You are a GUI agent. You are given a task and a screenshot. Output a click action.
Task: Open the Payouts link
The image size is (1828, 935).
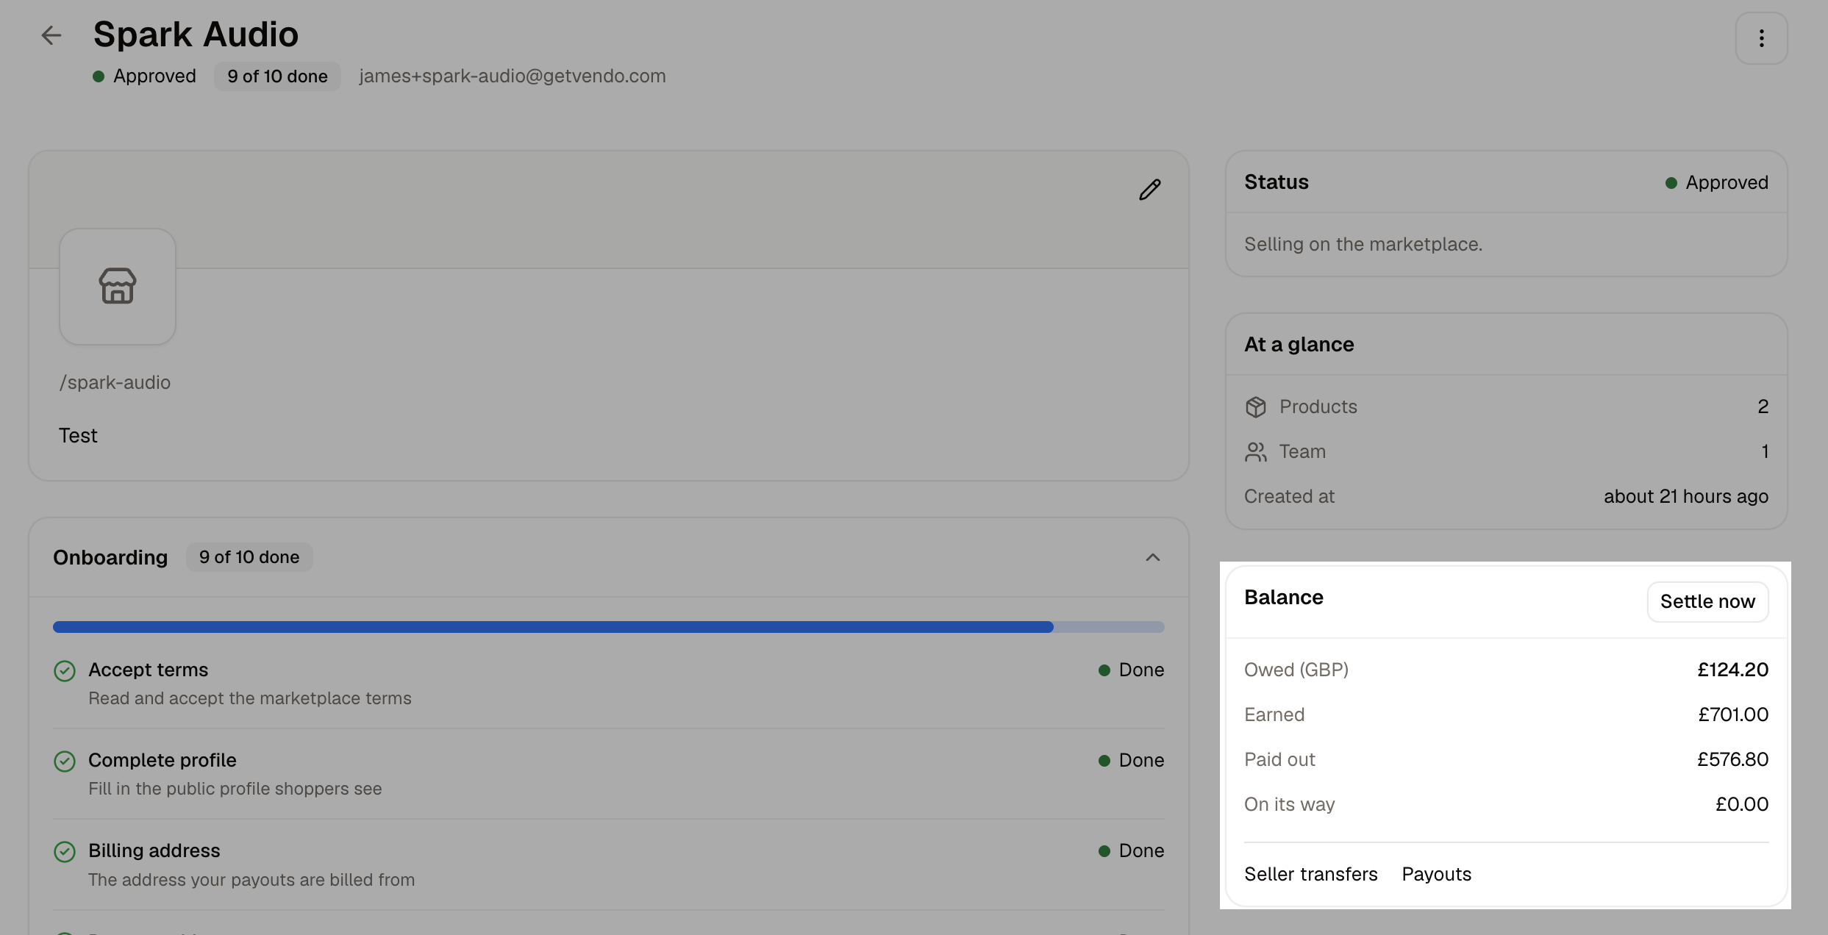[1437, 874]
